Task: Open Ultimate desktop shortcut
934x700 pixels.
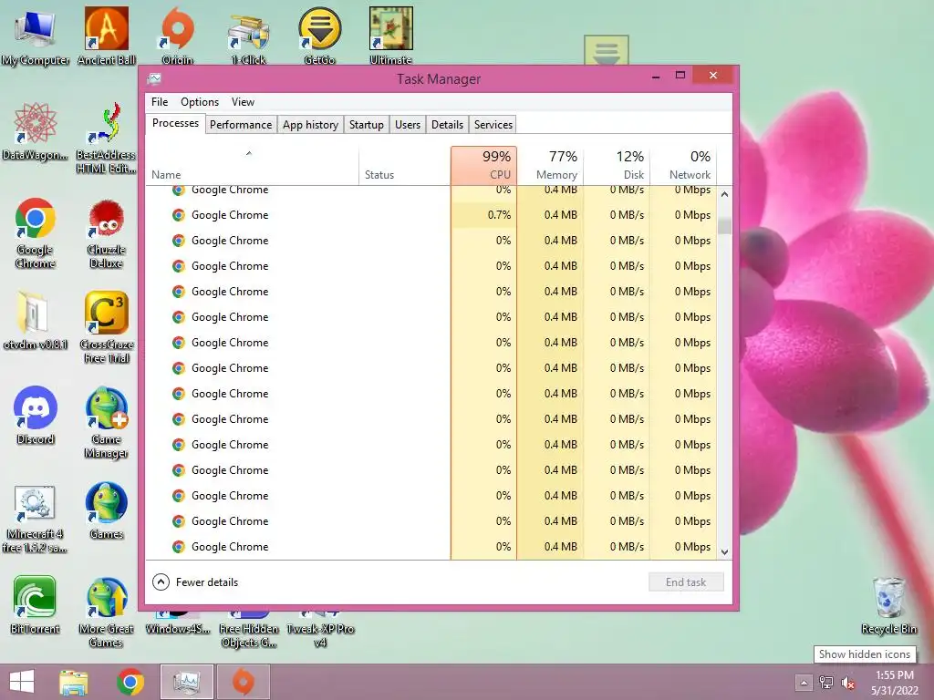Action: tap(390, 36)
